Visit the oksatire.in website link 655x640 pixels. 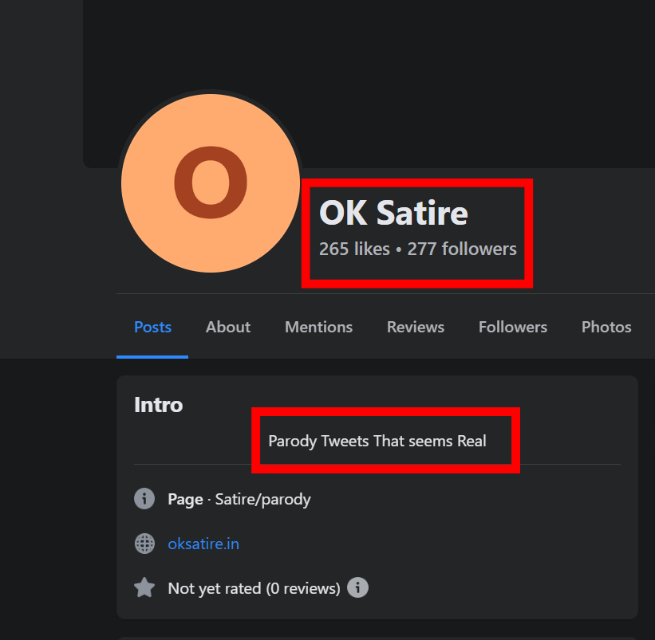(x=203, y=544)
